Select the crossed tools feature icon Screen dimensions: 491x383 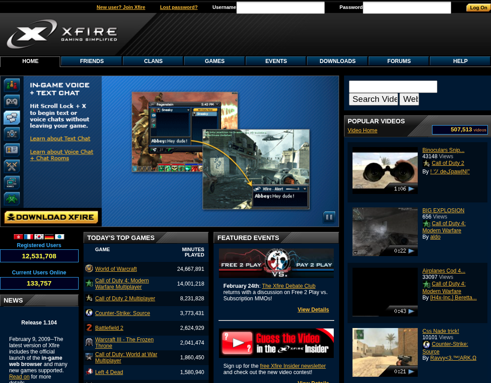(x=12, y=166)
